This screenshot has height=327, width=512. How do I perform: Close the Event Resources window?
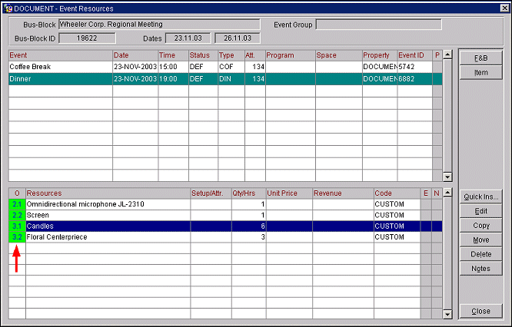(x=480, y=312)
